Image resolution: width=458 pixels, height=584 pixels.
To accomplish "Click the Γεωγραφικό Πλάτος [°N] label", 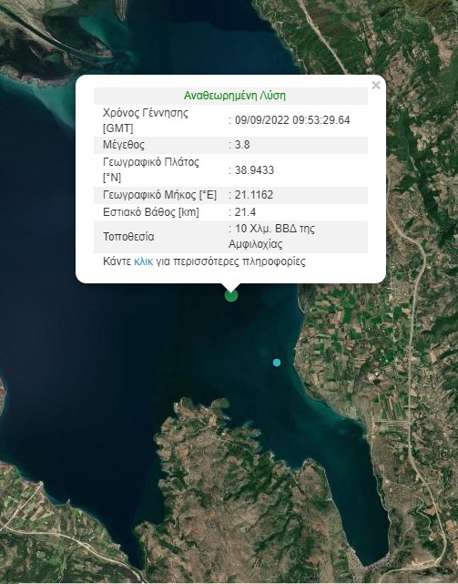I will point(151,169).
